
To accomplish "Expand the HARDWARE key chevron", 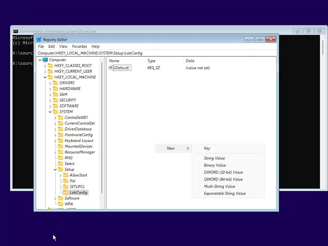I will [x=50, y=89].
